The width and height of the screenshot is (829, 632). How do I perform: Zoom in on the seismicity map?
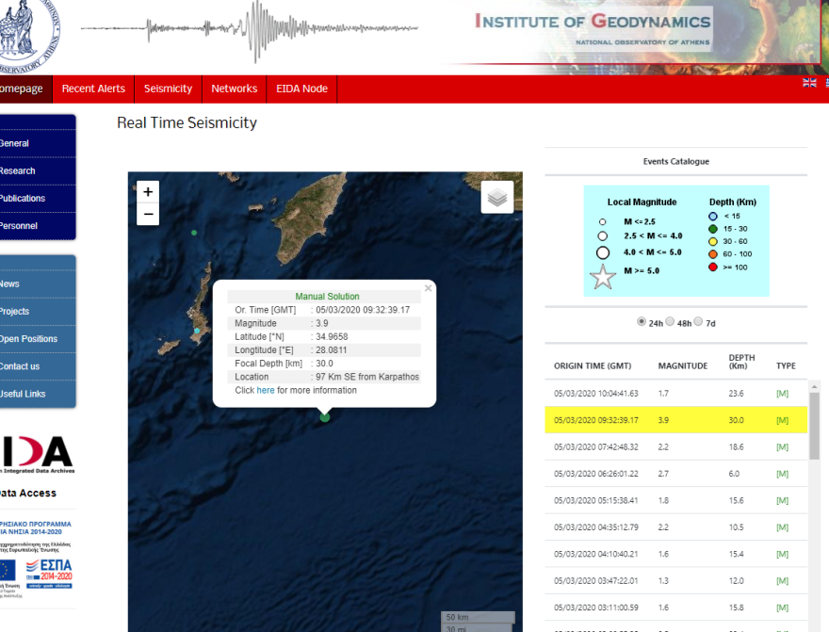tap(148, 191)
